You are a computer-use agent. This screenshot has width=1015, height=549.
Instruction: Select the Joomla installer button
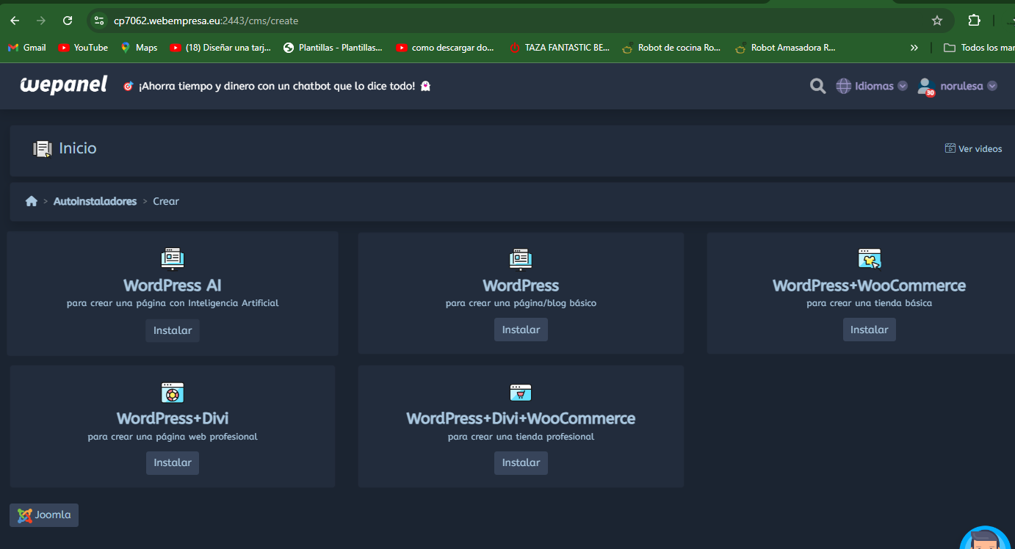(44, 515)
